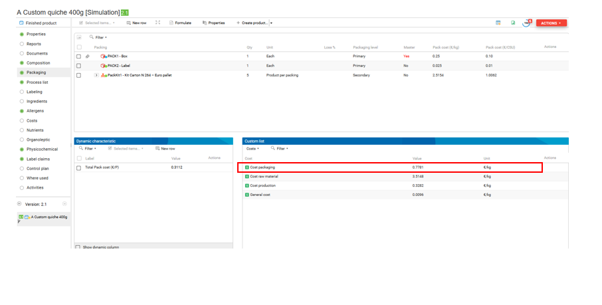Go to Where used in sidebar
This screenshot has width=602, height=305.
37,178
